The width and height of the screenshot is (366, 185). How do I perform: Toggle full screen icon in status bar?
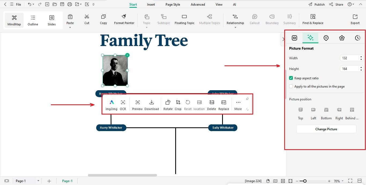click(x=350, y=181)
